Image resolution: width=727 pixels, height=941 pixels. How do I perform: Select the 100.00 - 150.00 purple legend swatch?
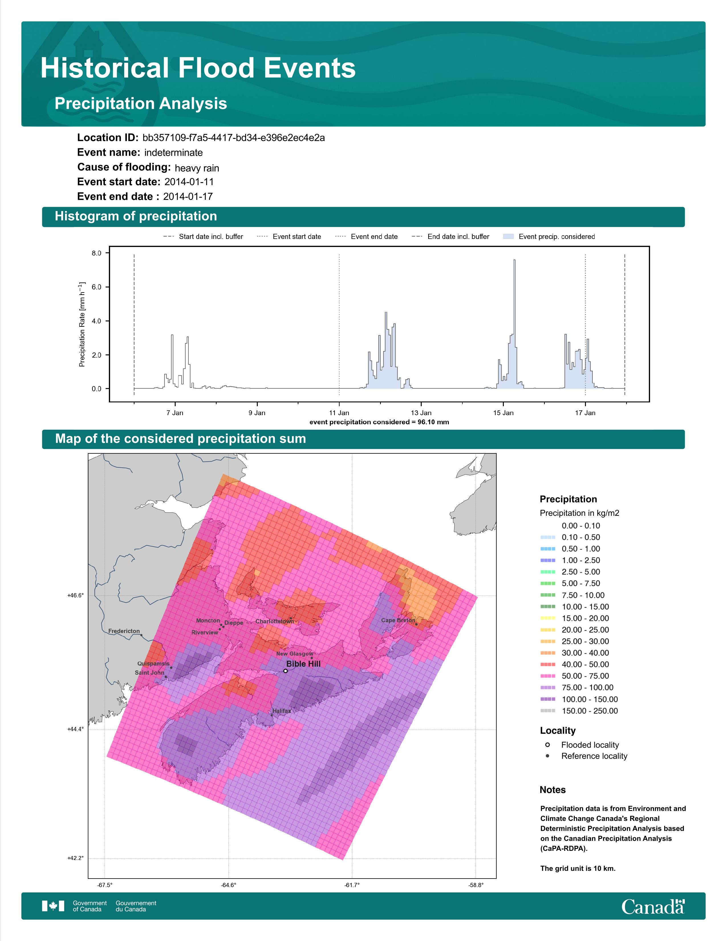click(x=548, y=699)
